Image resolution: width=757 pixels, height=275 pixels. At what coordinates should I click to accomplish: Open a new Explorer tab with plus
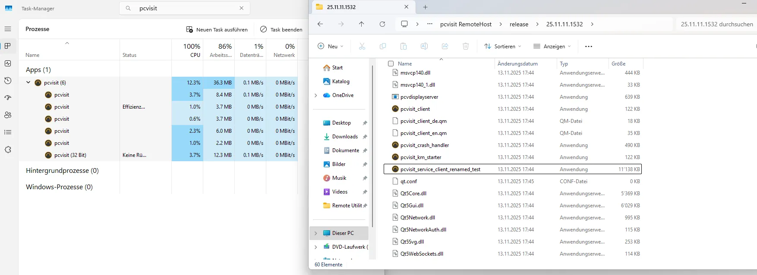(x=425, y=7)
